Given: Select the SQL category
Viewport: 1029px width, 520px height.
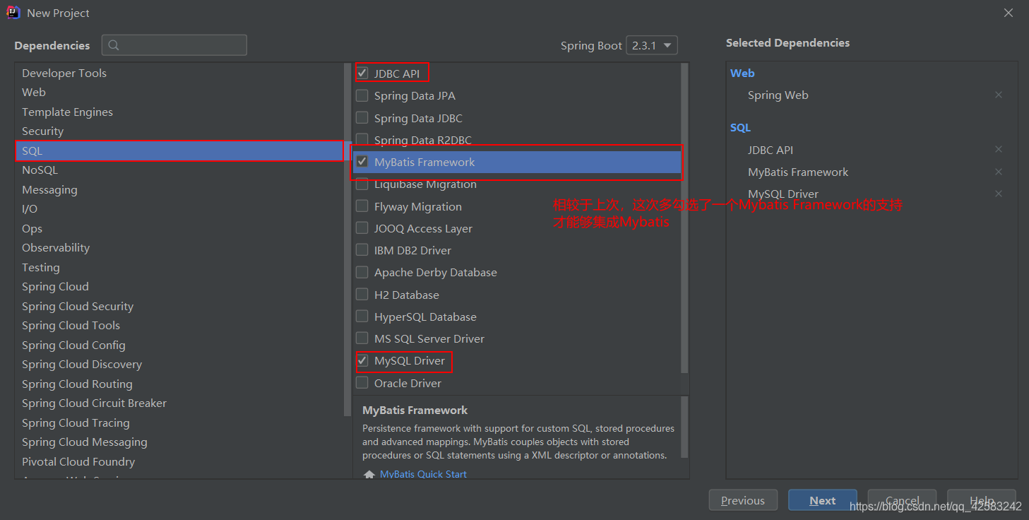Looking at the screenshot, I should click(x=179, y=150).
